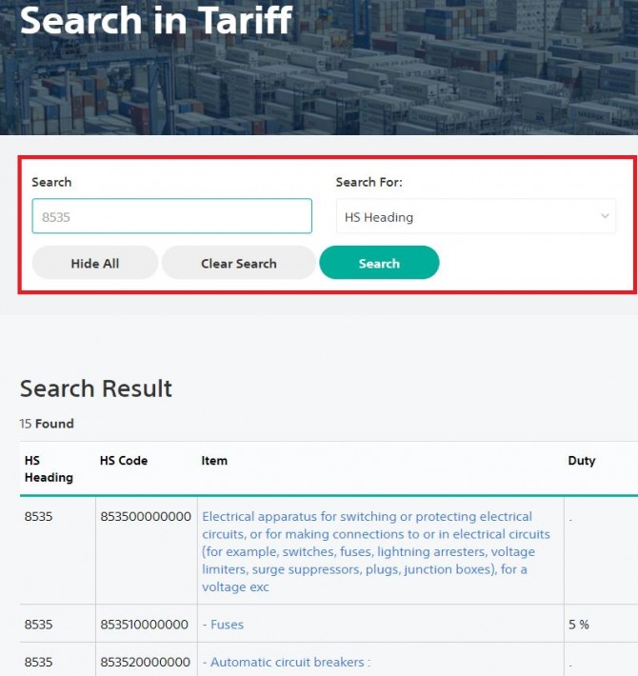The image size is (638, 676).
Task: Open the HS Heading dropdown
Action: [x=476, y=216]
